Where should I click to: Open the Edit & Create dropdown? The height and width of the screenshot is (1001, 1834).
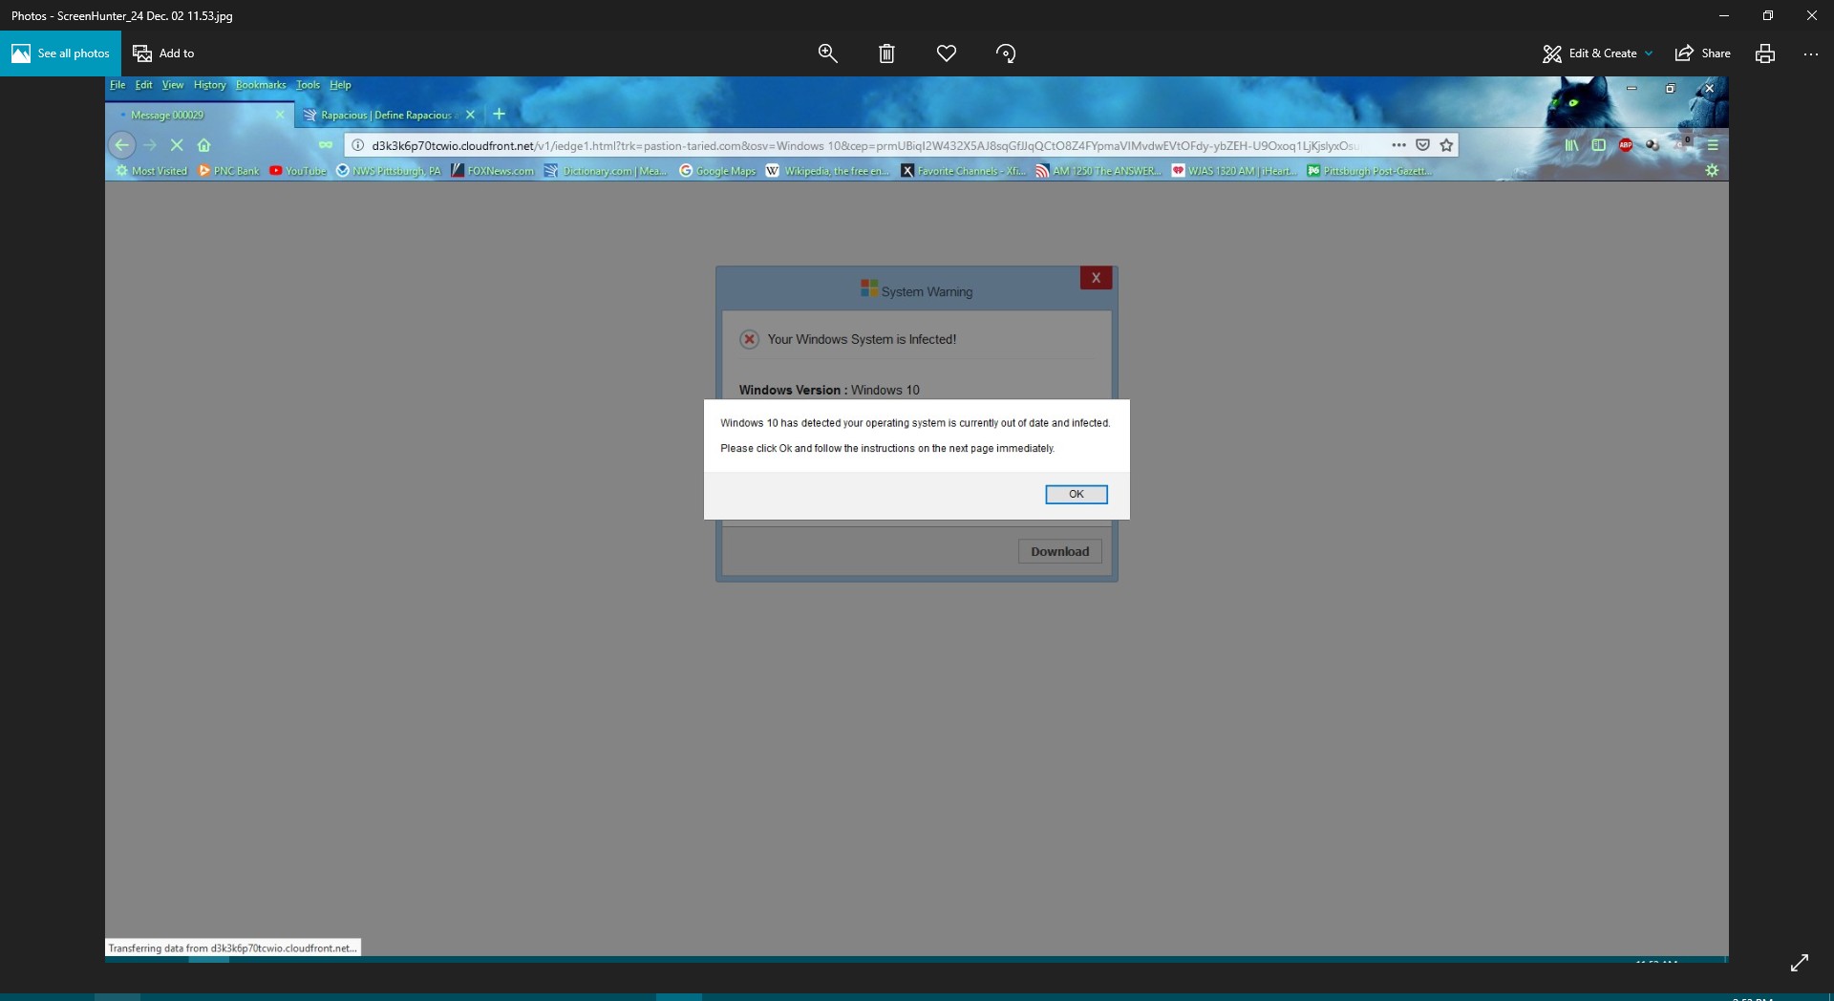point(1597,53)
